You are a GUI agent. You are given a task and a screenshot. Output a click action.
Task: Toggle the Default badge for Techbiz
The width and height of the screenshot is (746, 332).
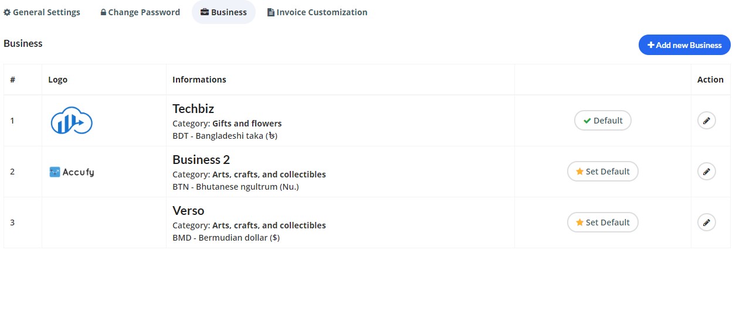[602, 121]
